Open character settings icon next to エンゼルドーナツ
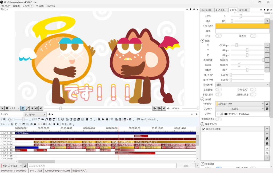Viewport: 273px width, 173px height. click(267, 104)
